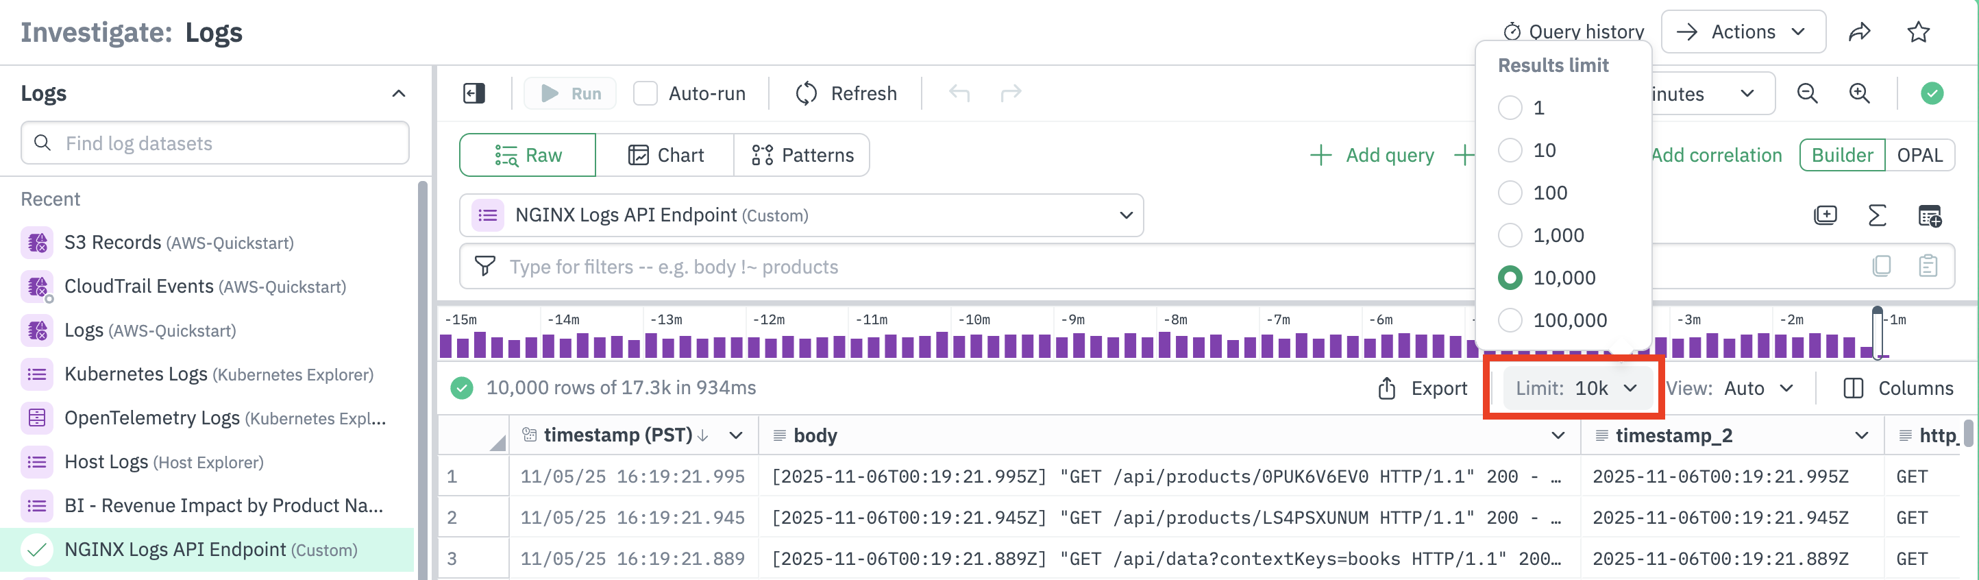The image size is (1979, 580).
Task: Favorite this page with the star icon
Action: [1918, 32]
